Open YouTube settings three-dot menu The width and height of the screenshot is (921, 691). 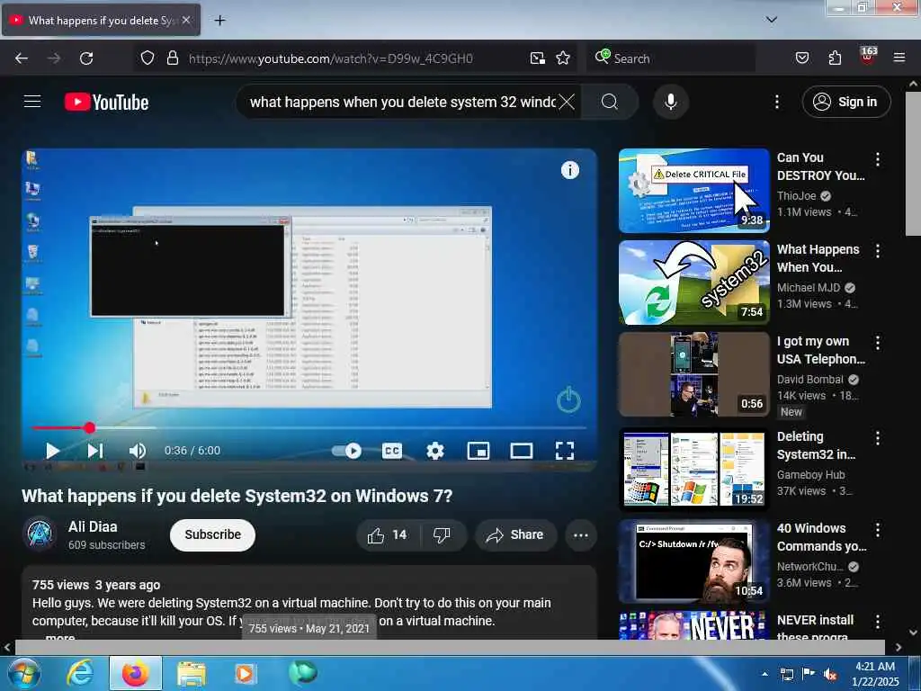tap(776, 103)
